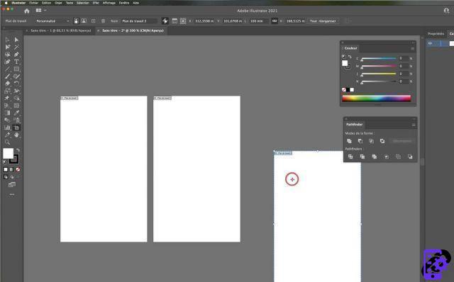Viewport: 454px width, 282px height.
Task: Toggle the constrain width and height link
Action: 275,21
